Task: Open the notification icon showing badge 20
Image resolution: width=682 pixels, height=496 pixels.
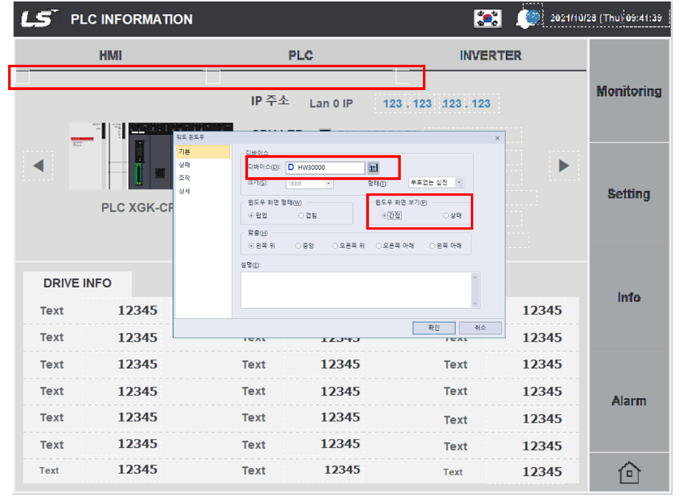Action: pyautogui.click(x=526, y=19)
